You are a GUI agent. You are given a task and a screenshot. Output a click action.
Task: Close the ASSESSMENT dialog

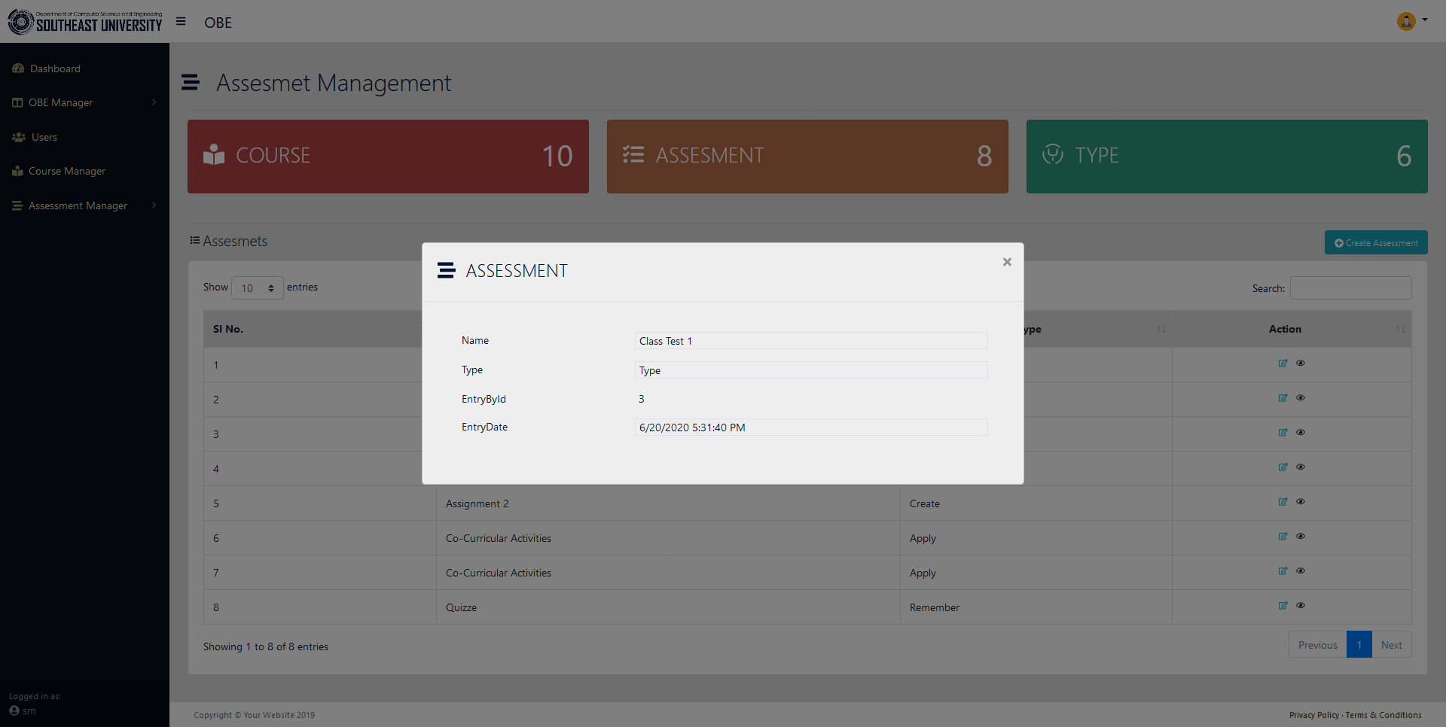click(x=1007, y=262)
